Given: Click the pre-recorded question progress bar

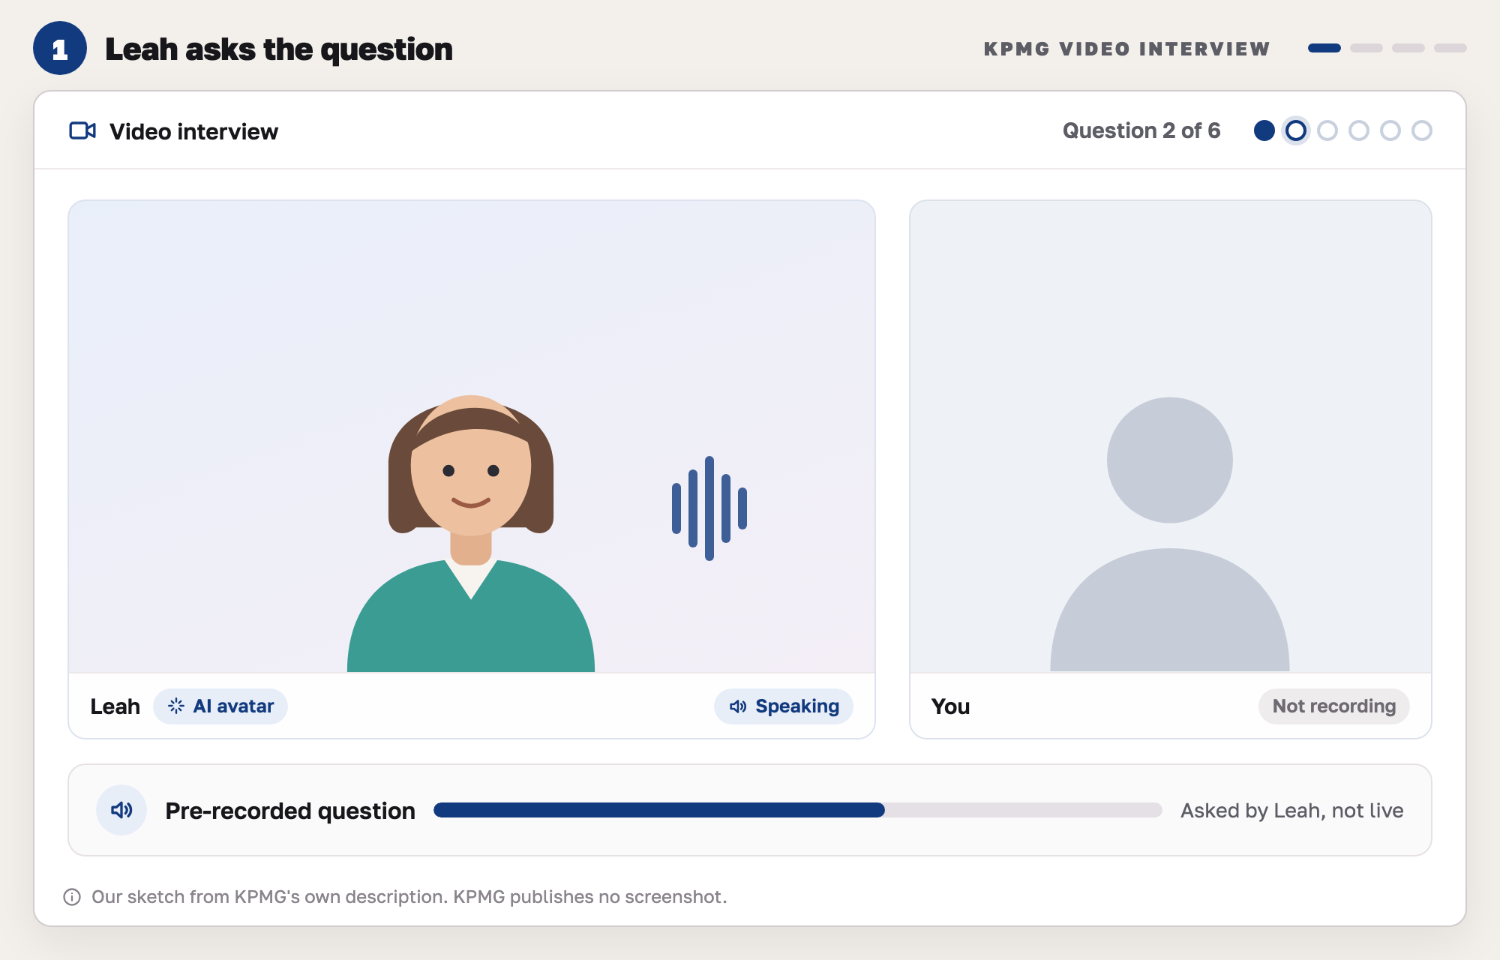Looking at the screenshot, I should (798, 810).
